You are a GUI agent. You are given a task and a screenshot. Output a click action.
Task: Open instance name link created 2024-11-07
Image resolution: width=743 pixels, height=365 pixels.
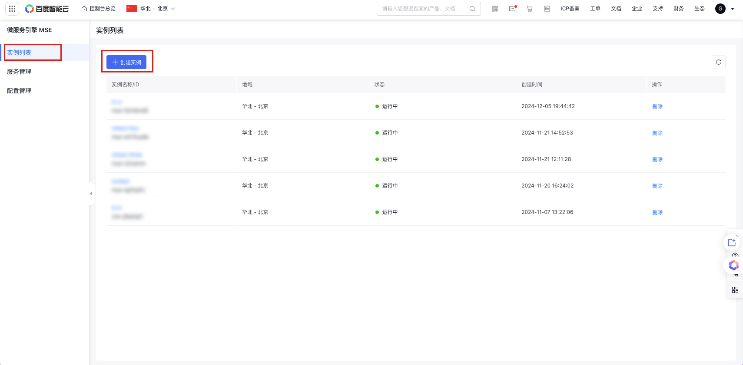pos(117,208)
